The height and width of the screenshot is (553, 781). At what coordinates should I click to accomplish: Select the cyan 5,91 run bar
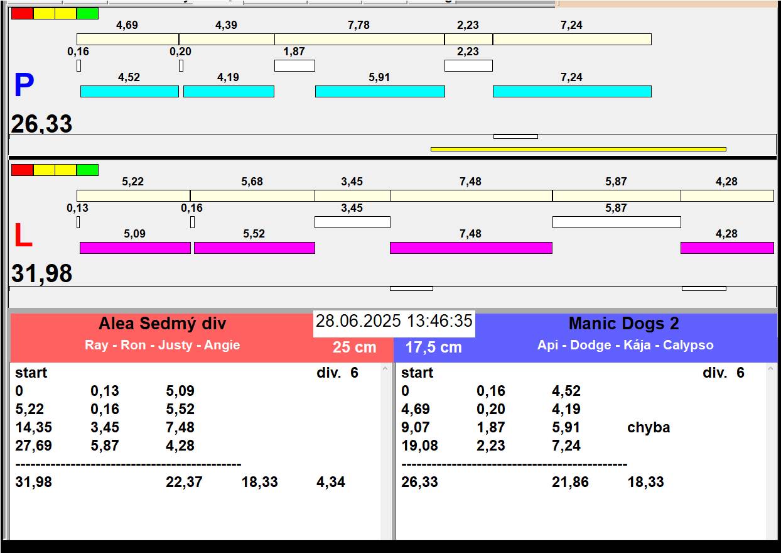point(380,92)
